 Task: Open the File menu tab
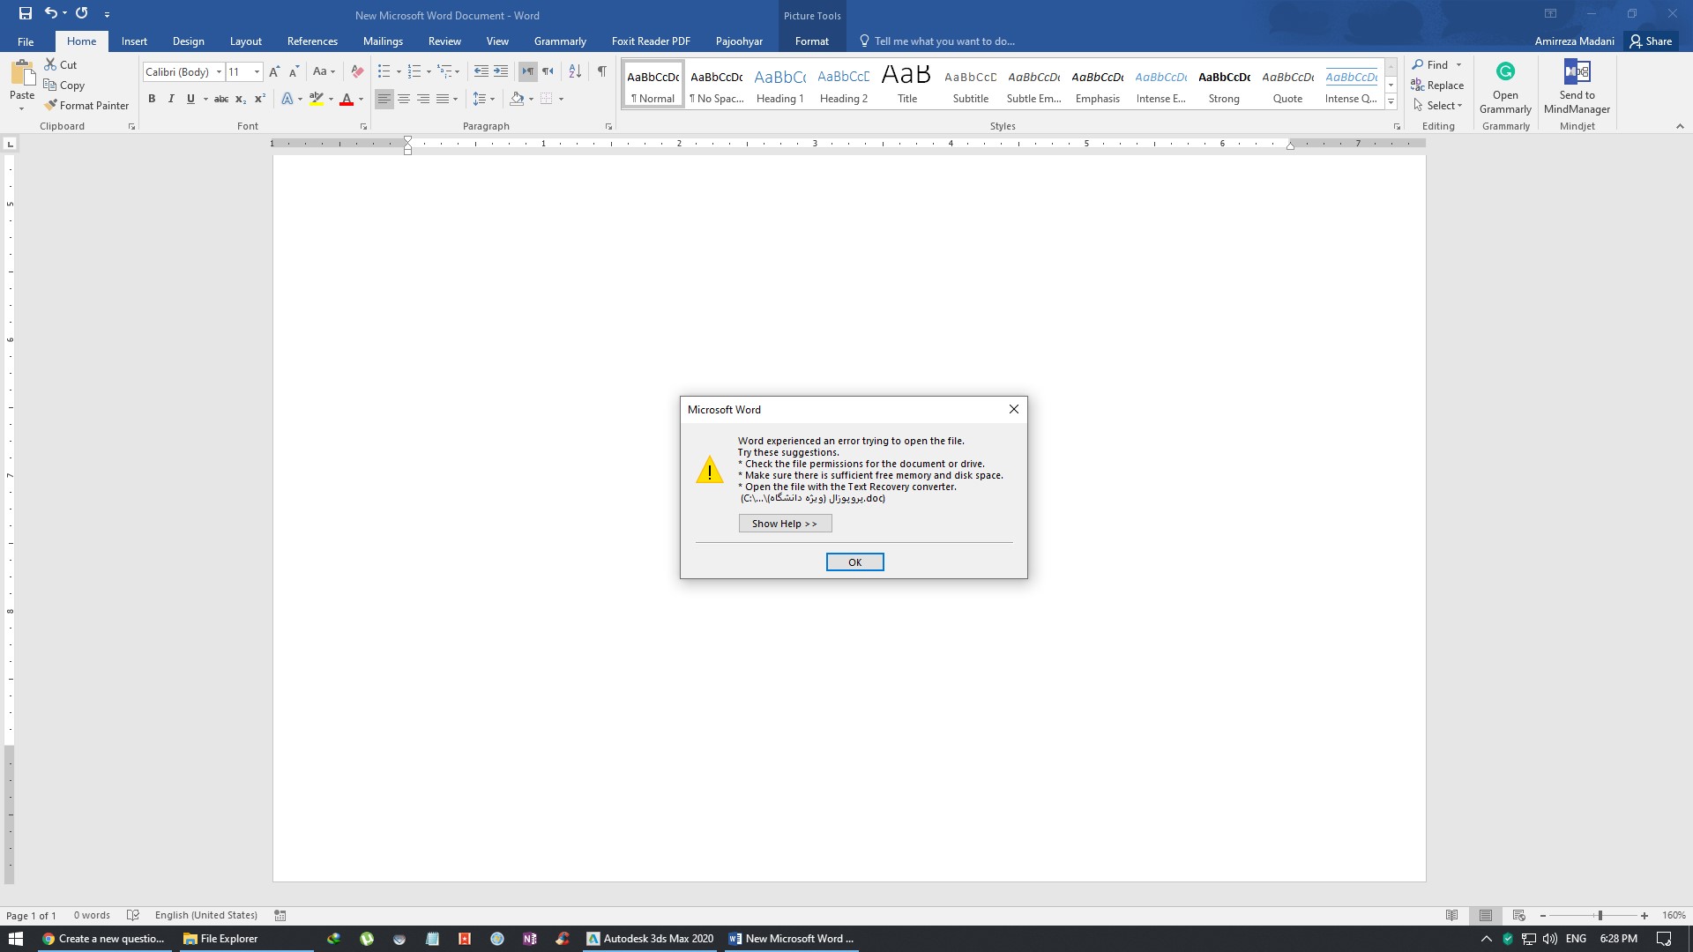point(26,41)
